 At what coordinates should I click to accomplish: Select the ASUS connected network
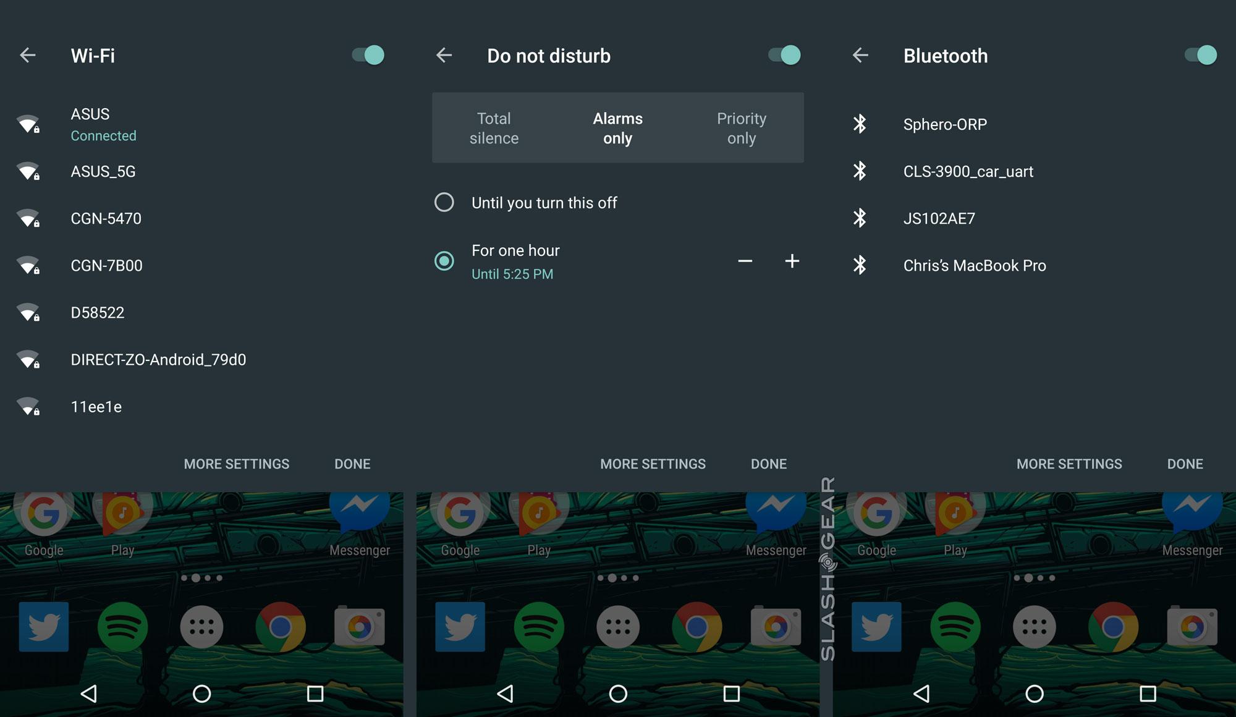click(201, 124)
